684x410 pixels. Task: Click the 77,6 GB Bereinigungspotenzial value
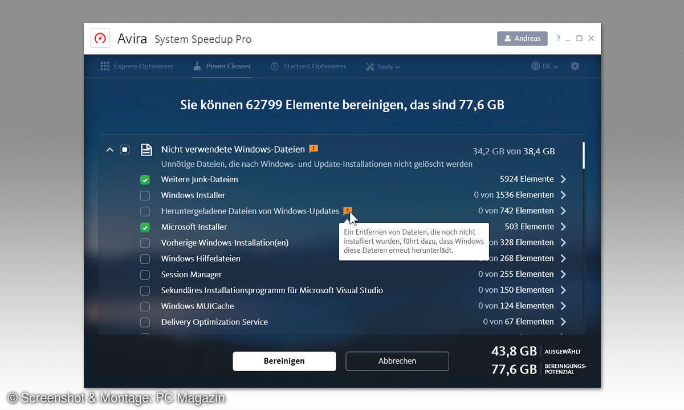pyautogui.click(x=514, y=369)
